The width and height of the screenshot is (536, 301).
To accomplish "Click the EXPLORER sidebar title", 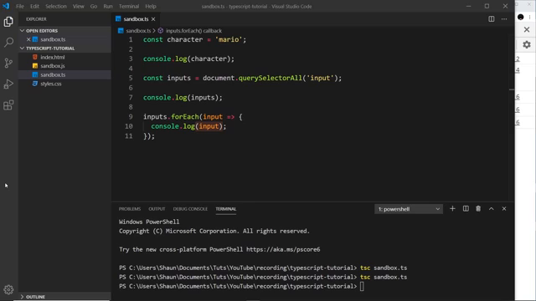I will pos(36,19).
